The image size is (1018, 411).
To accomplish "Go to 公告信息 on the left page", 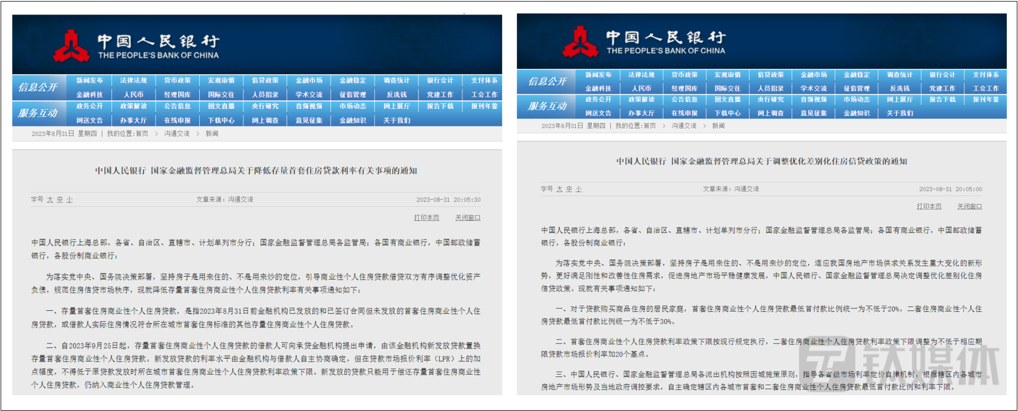I will click(178, 106).
